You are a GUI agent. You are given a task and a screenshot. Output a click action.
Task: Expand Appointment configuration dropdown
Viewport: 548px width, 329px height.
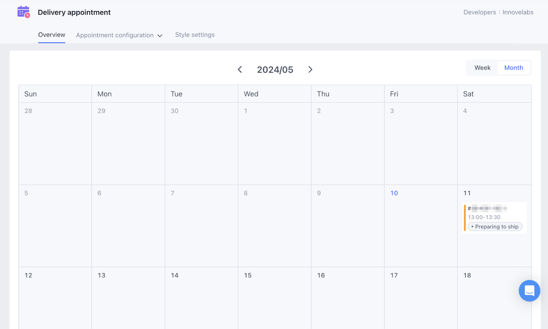point(115,35)
